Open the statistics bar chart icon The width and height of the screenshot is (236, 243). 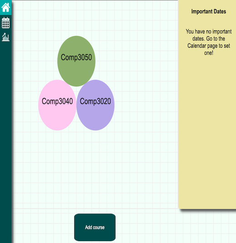pos(5,37)
